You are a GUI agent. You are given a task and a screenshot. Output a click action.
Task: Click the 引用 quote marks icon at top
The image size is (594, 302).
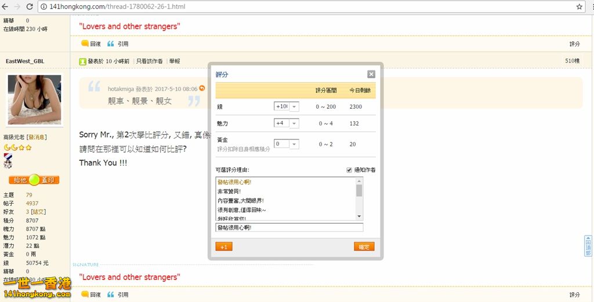click(111, 43)
